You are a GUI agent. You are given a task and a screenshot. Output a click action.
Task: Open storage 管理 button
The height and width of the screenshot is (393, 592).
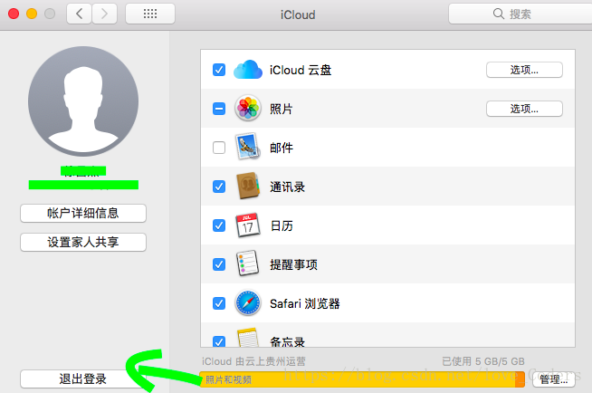pos(553,379)
